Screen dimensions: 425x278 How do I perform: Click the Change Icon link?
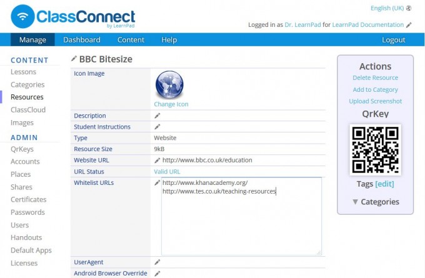coord(171,104)
